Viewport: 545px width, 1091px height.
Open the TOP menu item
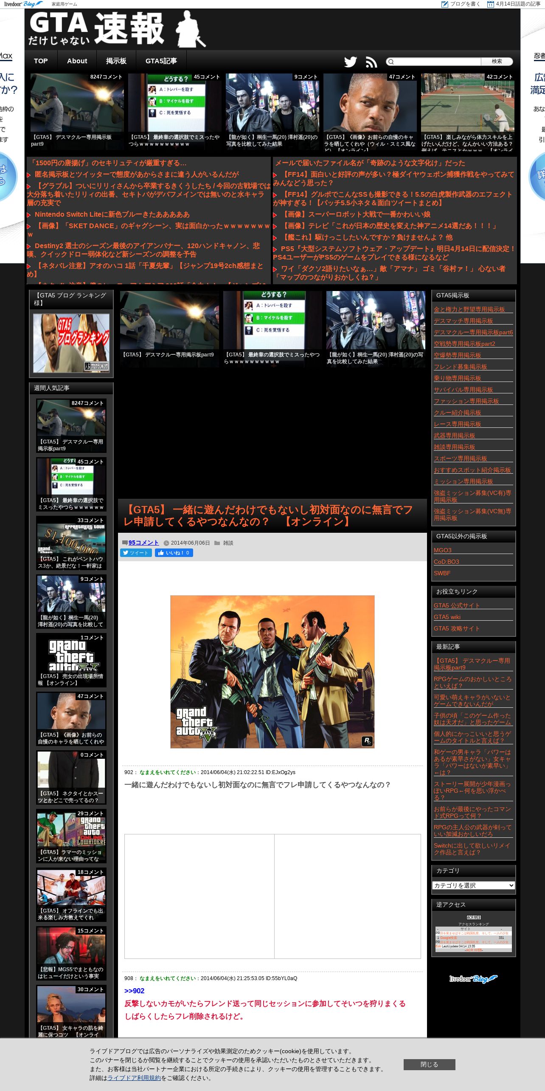click(41, 61)
